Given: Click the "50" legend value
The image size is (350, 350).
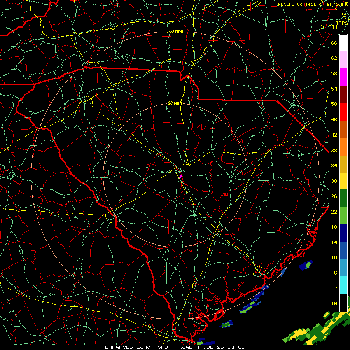Looking at the screenshot, I should (x=334, y=104).
